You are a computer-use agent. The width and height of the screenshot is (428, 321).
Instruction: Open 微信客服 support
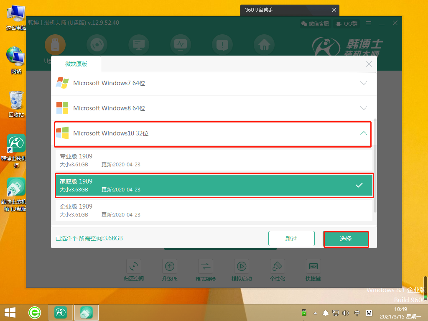[x=315, y=23]
